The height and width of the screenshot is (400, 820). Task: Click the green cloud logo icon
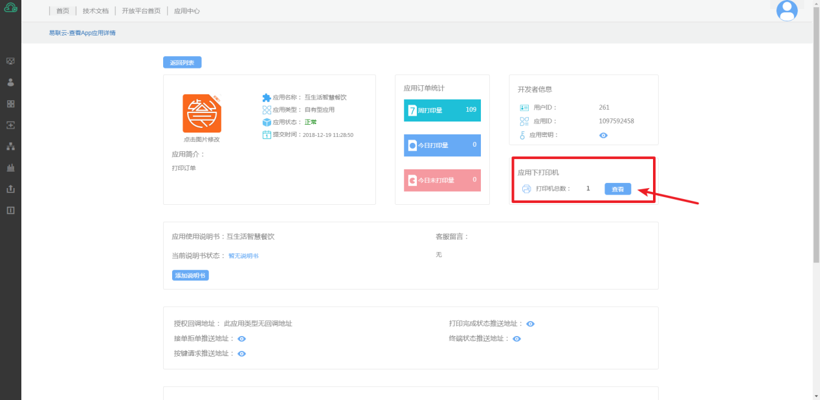pos(10,7)
